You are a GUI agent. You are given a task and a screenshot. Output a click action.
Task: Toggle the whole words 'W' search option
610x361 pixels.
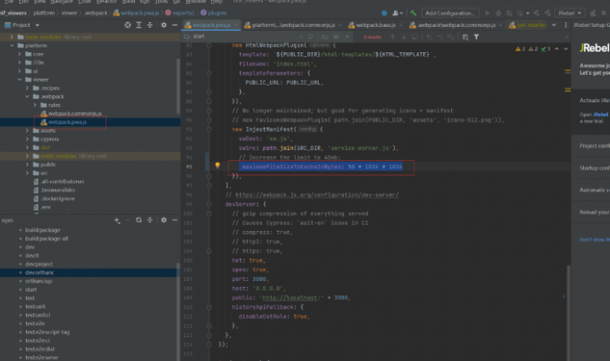click(335, 36)
